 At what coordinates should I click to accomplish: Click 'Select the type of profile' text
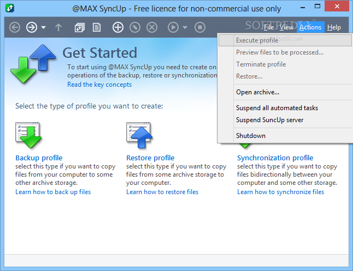(89, 106)
